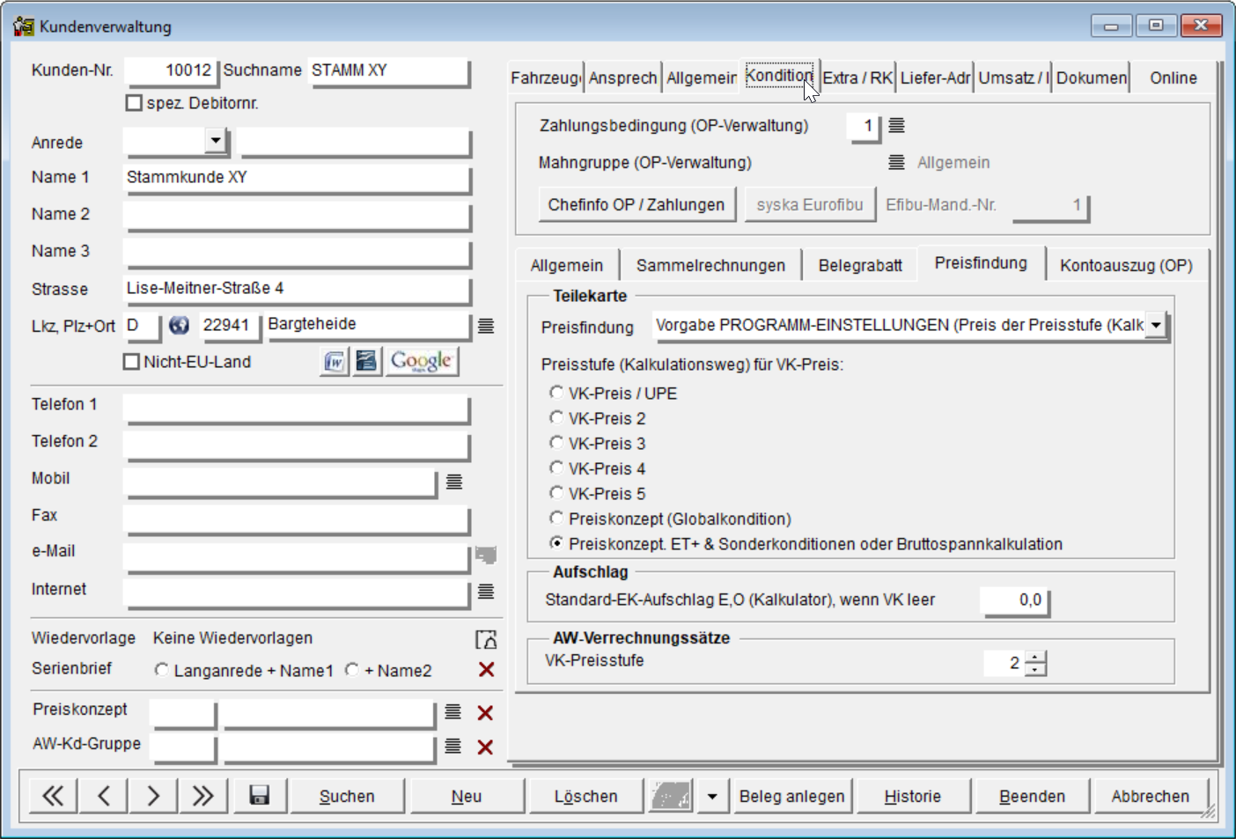This screenshot has width=1236, height=839.
Task: Select + Name2 Serienbrief radio button
Action: click(x=352, y=670)
